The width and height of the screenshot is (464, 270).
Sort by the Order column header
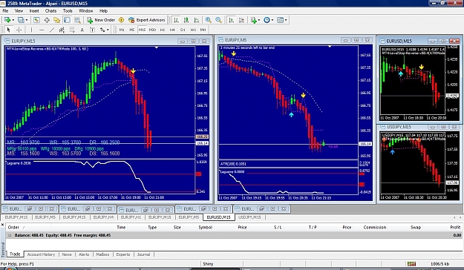(13, 227)
